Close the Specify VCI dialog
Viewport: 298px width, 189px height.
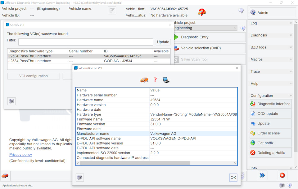[x=170, y=25]
